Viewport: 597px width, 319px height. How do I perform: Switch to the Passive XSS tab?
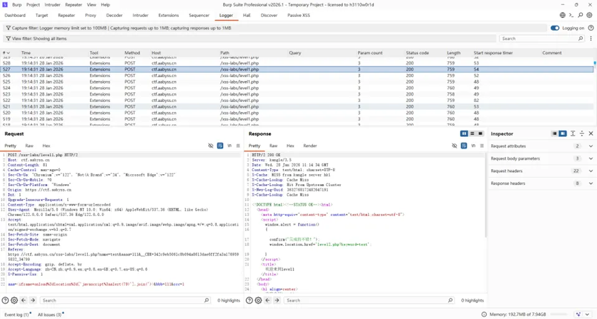[x=298, y=15]
